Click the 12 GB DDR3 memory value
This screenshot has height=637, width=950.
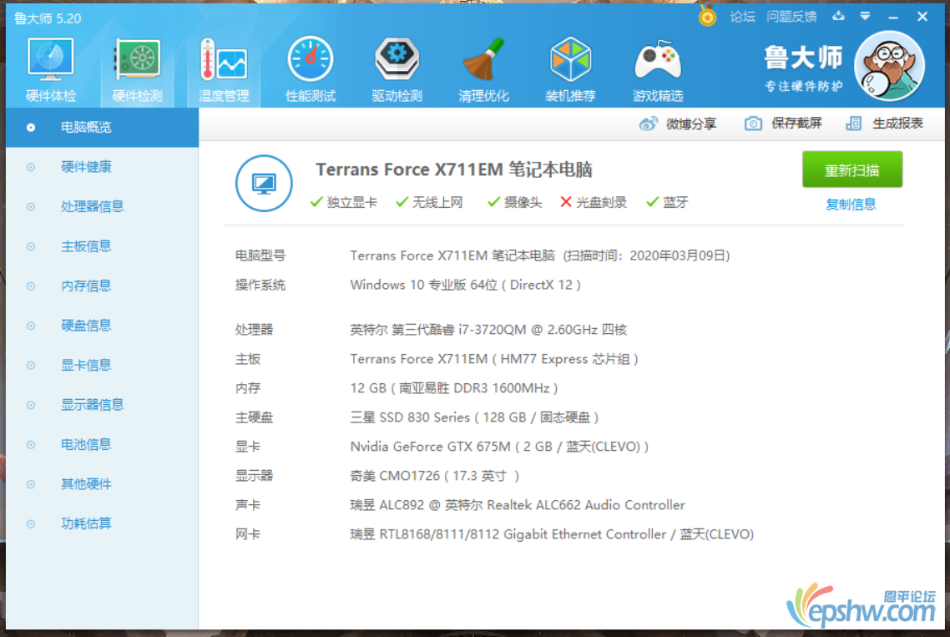coord(454,388)
